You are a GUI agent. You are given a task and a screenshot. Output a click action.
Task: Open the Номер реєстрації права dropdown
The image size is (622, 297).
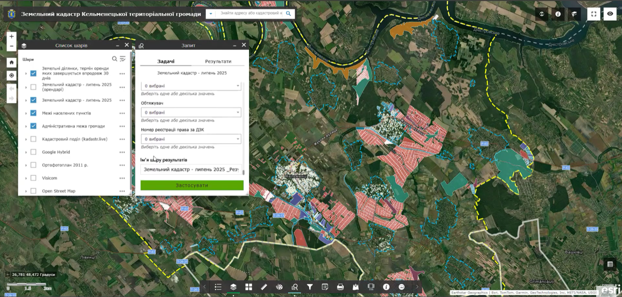pos(190,139)
